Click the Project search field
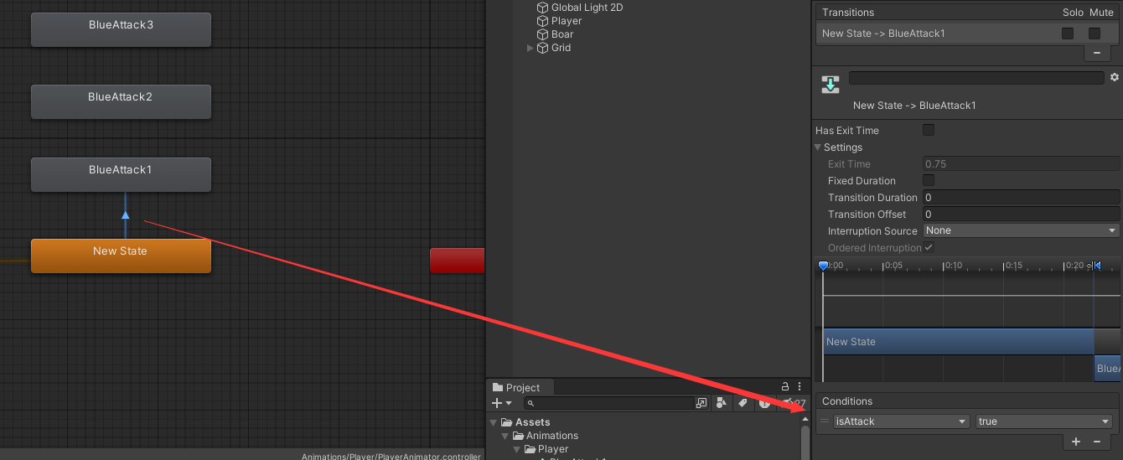1123x460 pixels. 616,403
